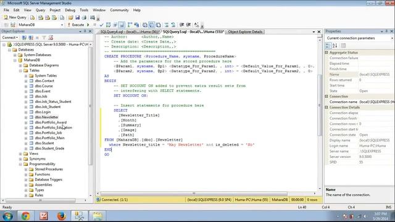Click the Object Explorer connect server icon
The height and width of the screenshot is (222, 395).
pyautogui.click(x=24, y=38)
